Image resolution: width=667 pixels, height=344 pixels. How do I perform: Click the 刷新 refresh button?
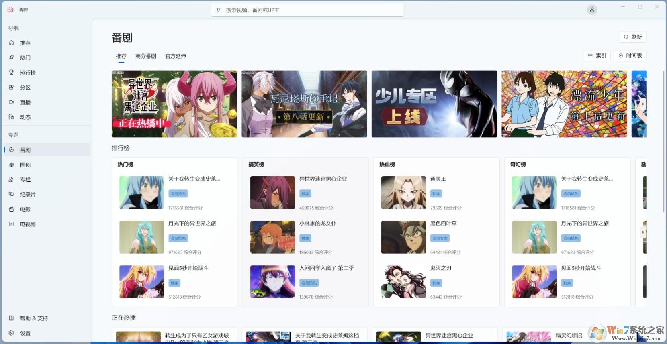point(632,37)
